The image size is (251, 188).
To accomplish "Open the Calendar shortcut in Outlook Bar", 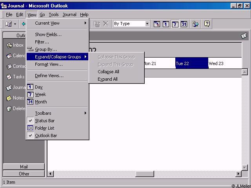I will 16,56.
